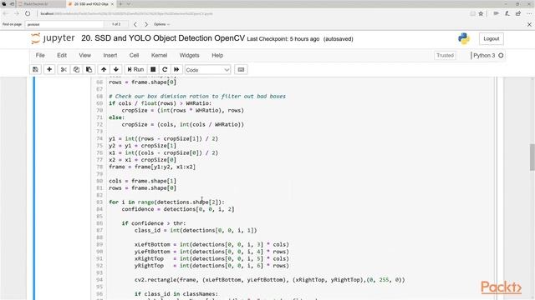Go forward in browser history
This screenshot has height=300, width=535.
click(x=17, y=13)
